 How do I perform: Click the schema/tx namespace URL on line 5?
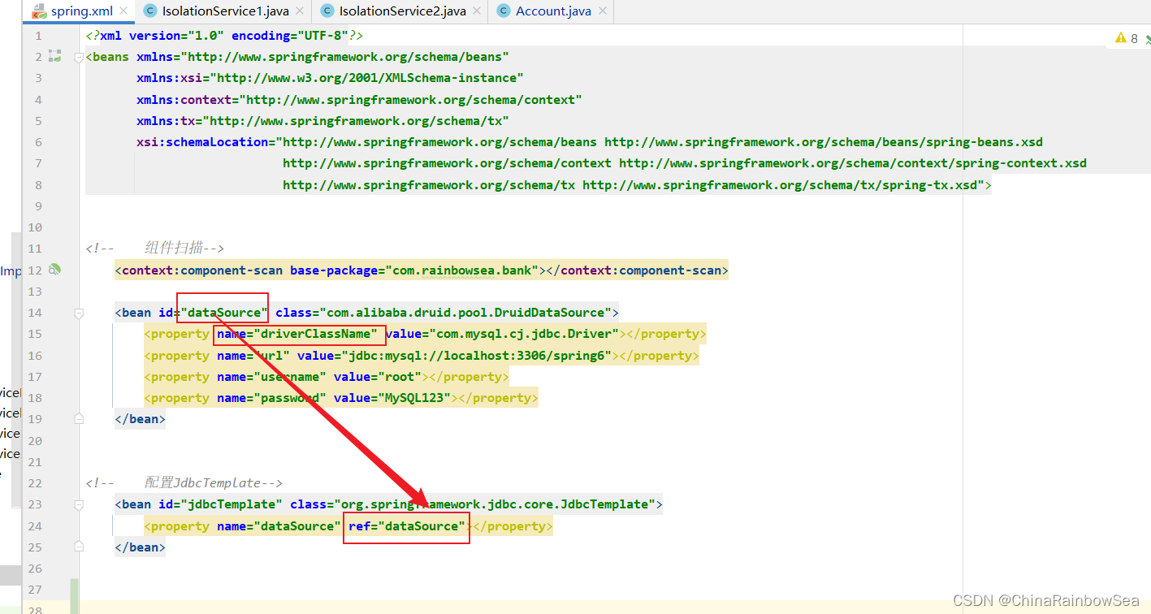(356, 120)
